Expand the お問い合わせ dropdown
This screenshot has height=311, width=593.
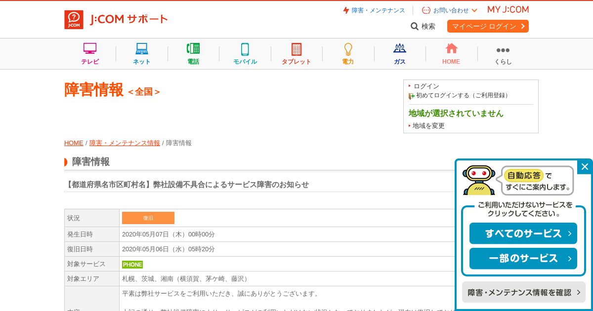pyautogui.click(x=450, y=10)
